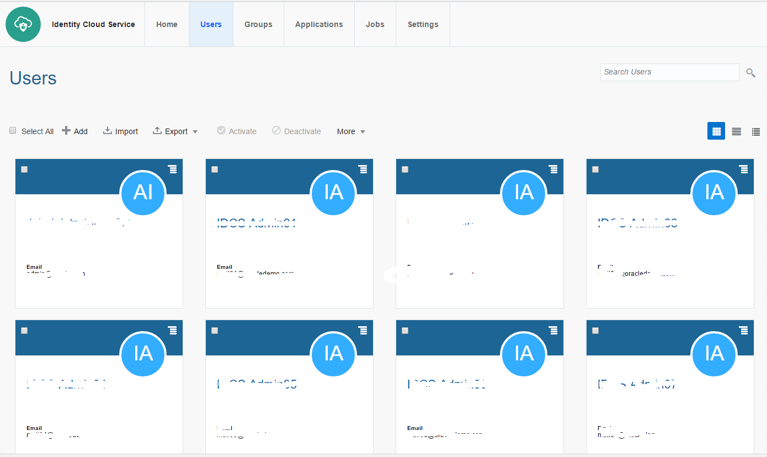Click the AI avatar circle
Viewport: 767px width, 457px height.
(x=143, y=192)
